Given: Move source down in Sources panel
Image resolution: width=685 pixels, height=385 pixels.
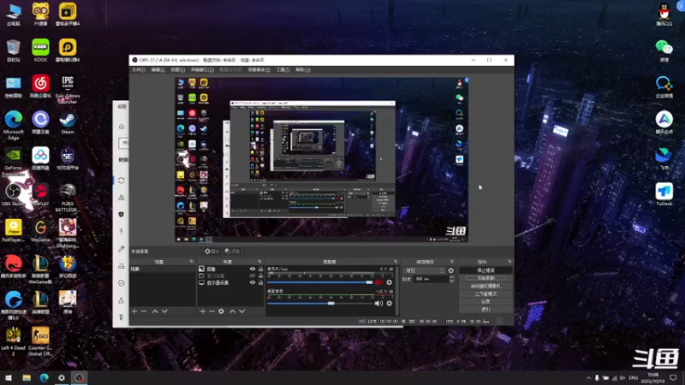Looking at the screenshot, I should 242,311.
